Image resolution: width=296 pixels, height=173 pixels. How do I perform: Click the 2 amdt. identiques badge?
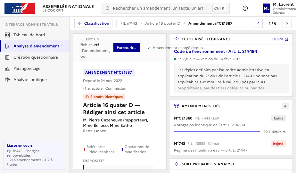click(x=104, y=97)
